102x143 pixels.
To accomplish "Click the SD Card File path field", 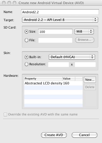I will (55, 40).
